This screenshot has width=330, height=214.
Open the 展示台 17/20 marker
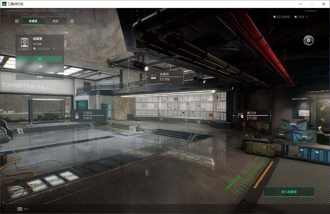[252, 115]
